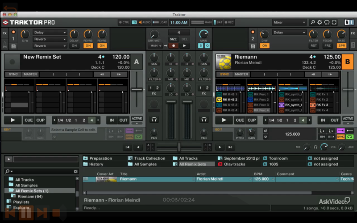Screen dimensions: 357x223
Task: Click FX 2 RST button
Action: [x=314, y=46]
